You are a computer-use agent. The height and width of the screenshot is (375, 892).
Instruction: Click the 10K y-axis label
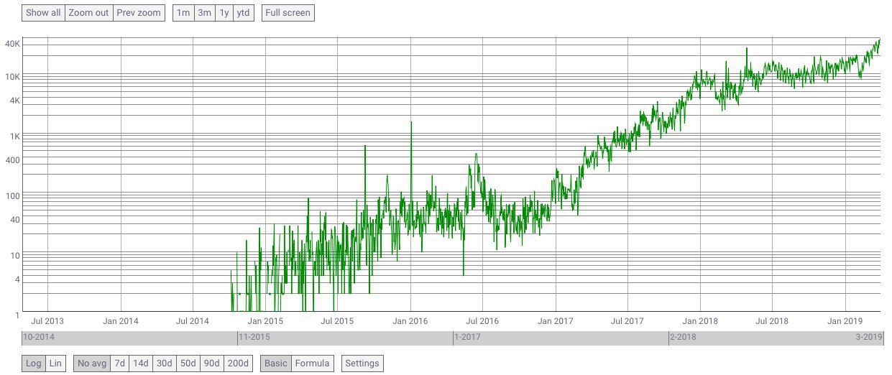[x=13, y=77]
